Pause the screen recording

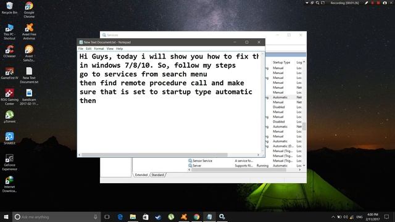[x=373, y=3]
